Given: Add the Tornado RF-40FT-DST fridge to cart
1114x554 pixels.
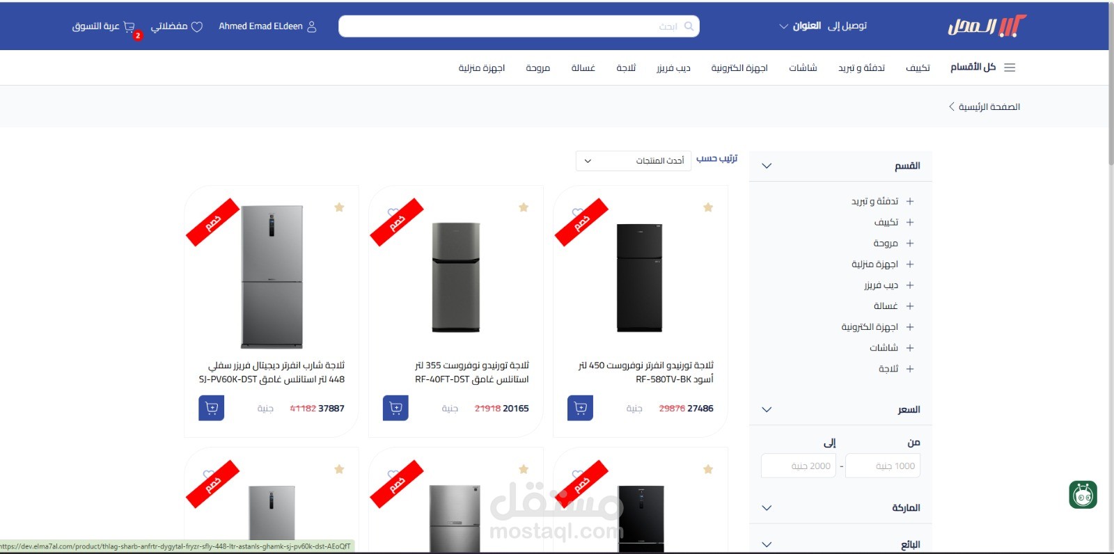Looking at the screenshot, I should coord(395,408).
